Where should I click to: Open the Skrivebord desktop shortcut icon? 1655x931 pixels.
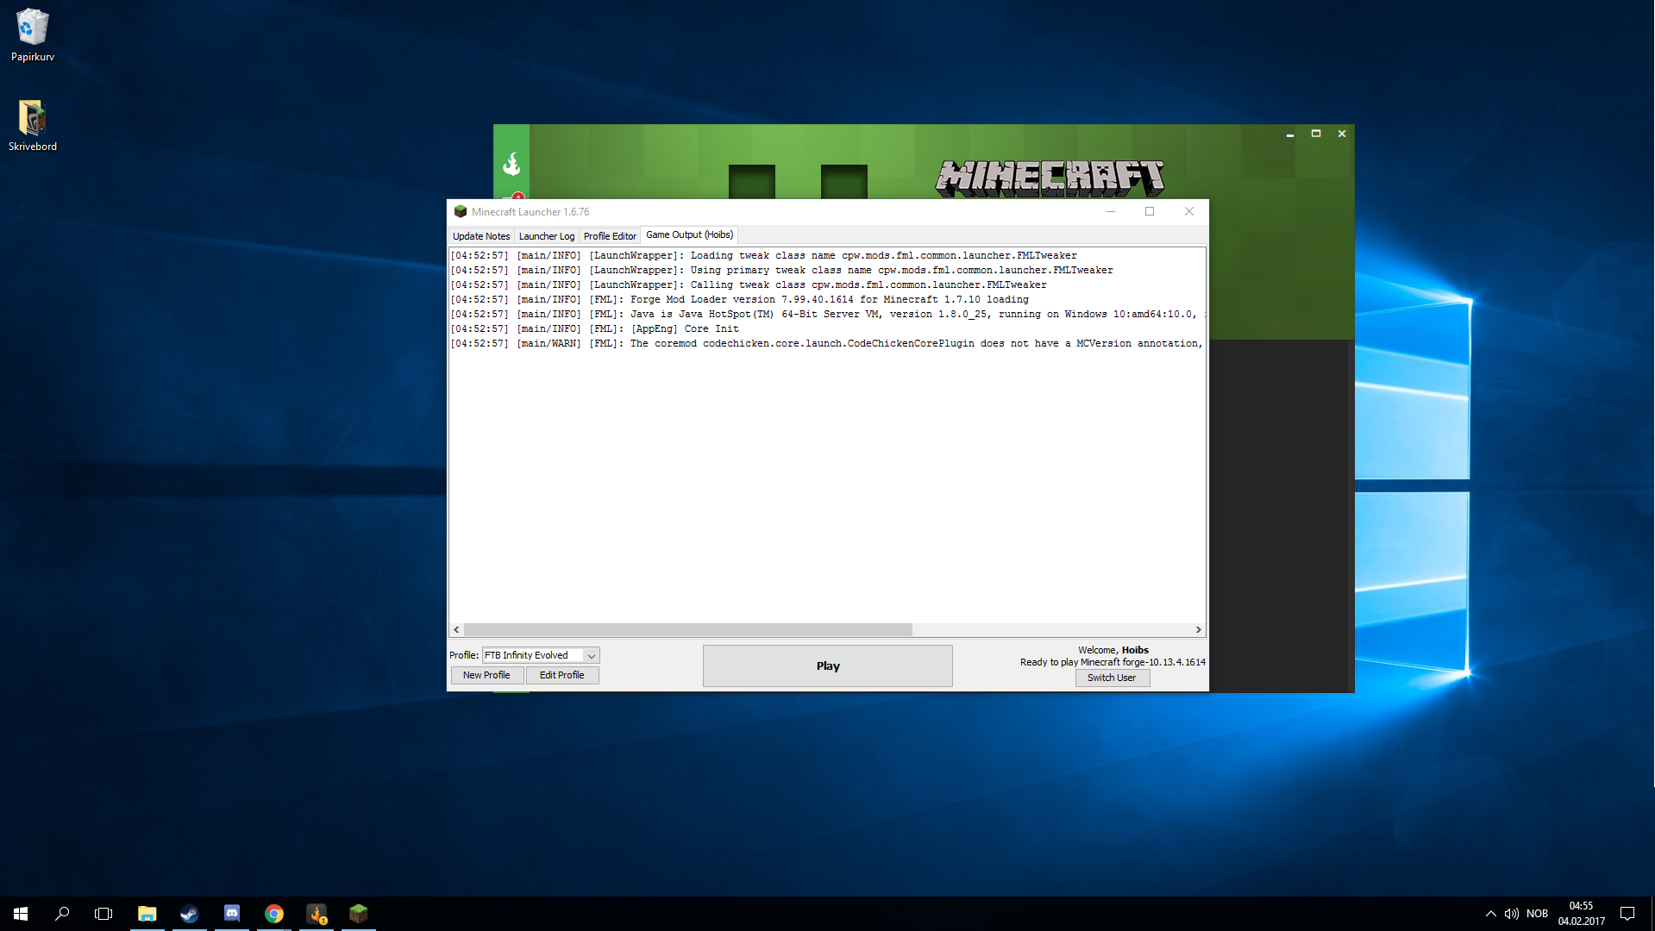(33, 126)
